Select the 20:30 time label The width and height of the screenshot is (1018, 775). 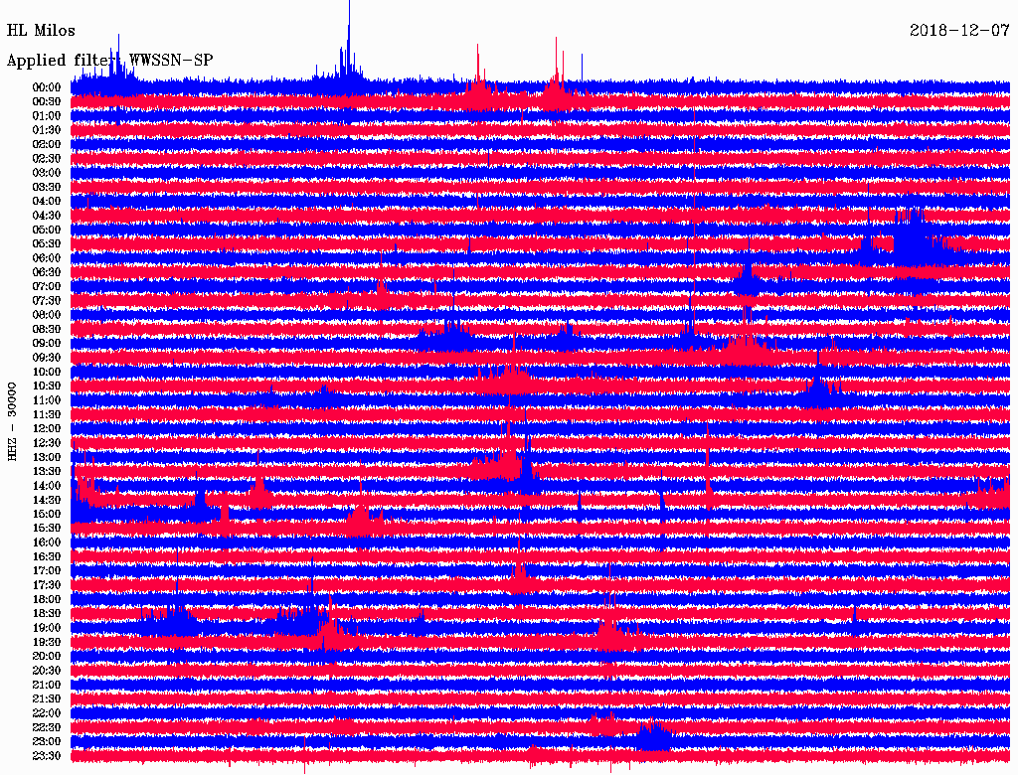coord(47,671)
